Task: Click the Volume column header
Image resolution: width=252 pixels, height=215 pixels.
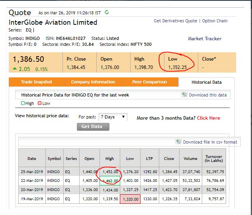Action: [190, 158]
